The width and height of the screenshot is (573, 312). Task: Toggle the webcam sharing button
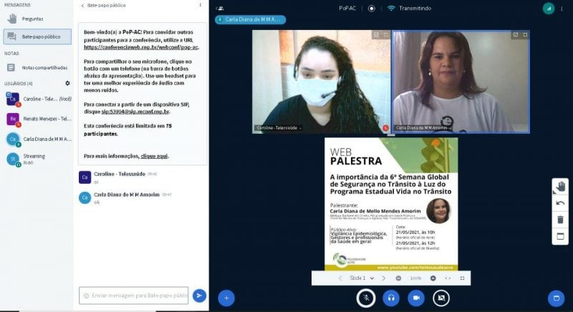416,298
